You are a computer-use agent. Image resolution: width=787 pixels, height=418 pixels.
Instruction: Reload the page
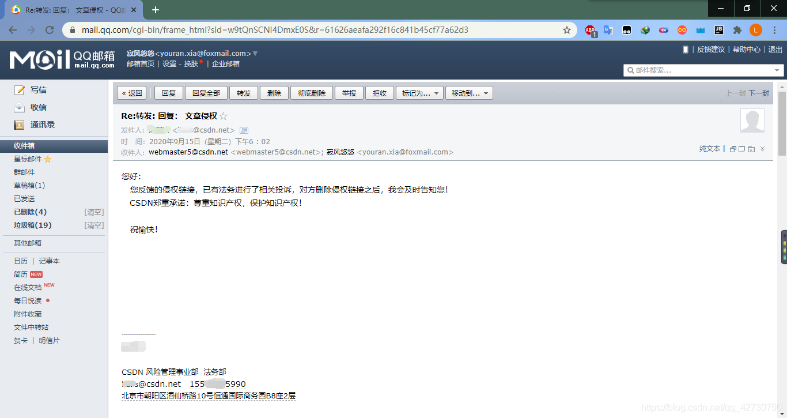click(x=50, y=30)
